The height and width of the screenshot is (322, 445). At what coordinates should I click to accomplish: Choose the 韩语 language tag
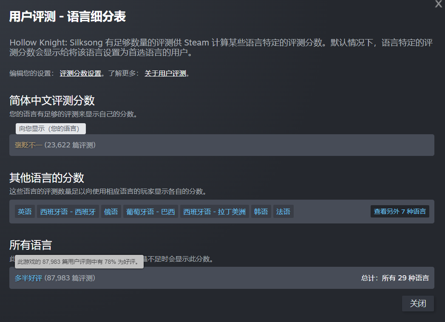pyautogui.click(x=261, y=212)
